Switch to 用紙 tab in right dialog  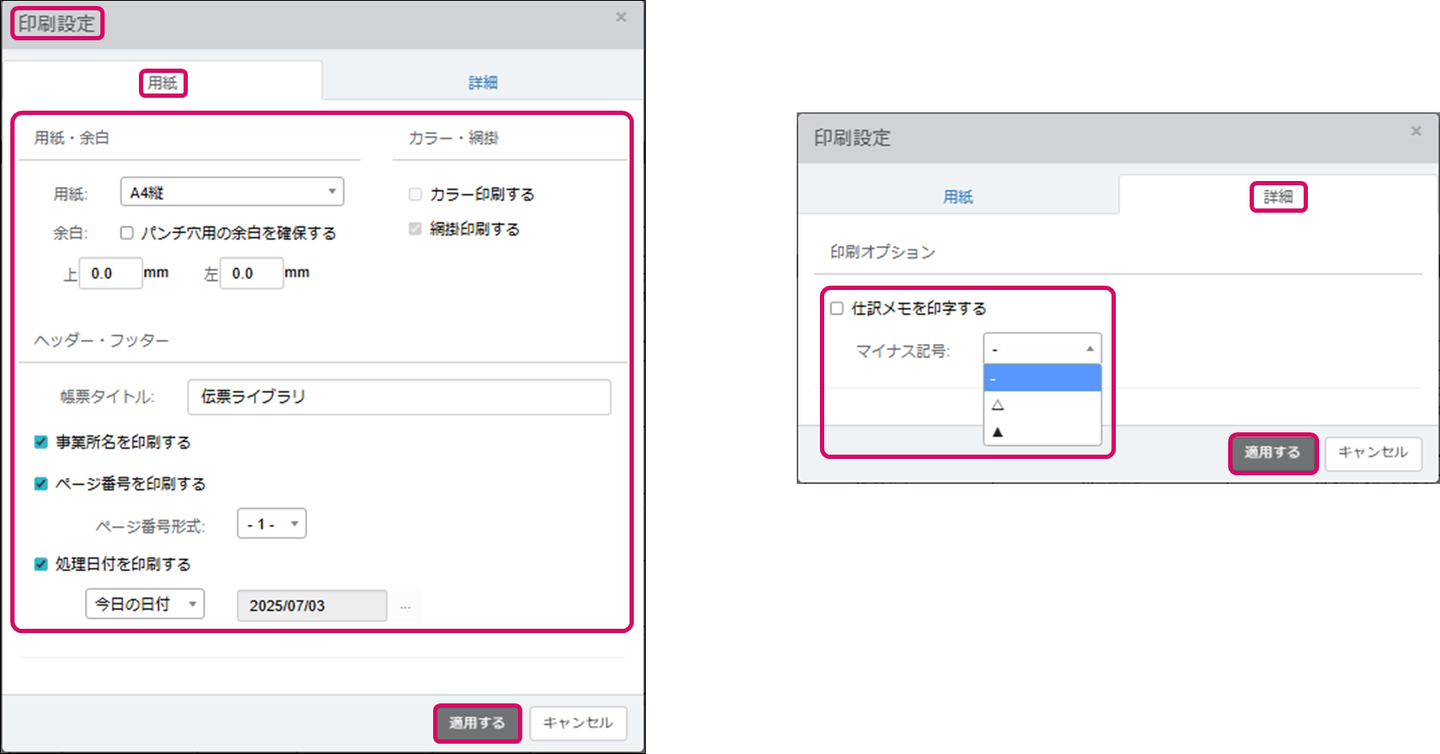click(x=958, y=196)
